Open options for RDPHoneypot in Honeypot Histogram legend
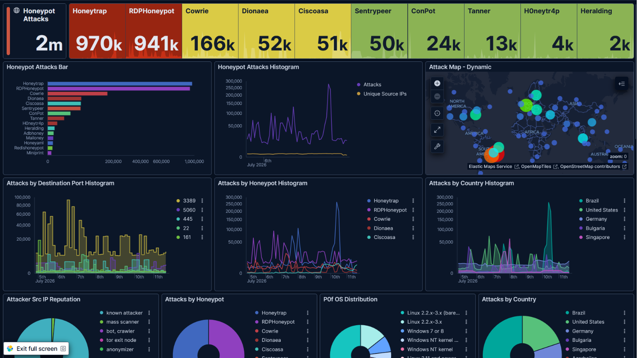The width and height of the screenshot is (637, 358). pos(413,210)
